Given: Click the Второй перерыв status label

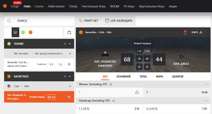Looking at the screenshot, I should [x=142, y=43].
